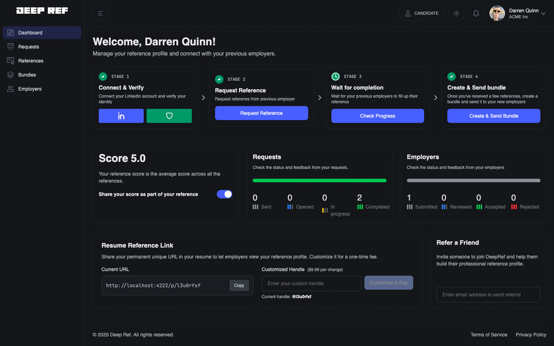This screenshot has width=554, height=346.
Task: Click the Deep Ref logo
Action: [42, 11]
